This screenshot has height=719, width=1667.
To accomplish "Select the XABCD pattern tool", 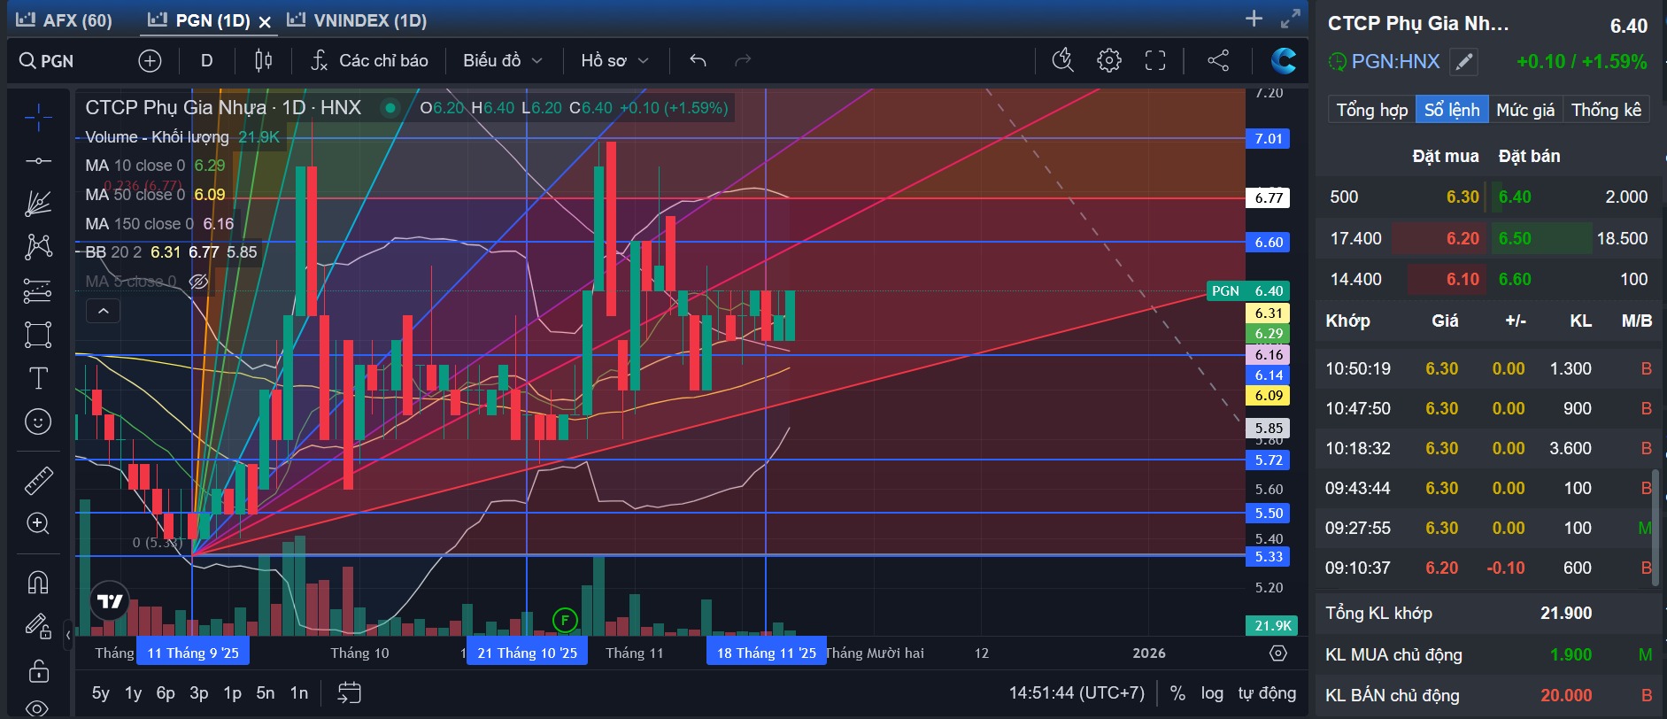I will 38,246.
